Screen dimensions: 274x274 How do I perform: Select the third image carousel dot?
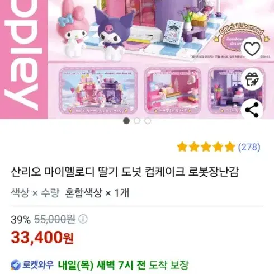coord(148,121)
